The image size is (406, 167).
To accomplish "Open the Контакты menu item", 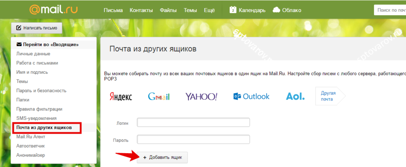I will pyautogui.click(x=141, y=11).
